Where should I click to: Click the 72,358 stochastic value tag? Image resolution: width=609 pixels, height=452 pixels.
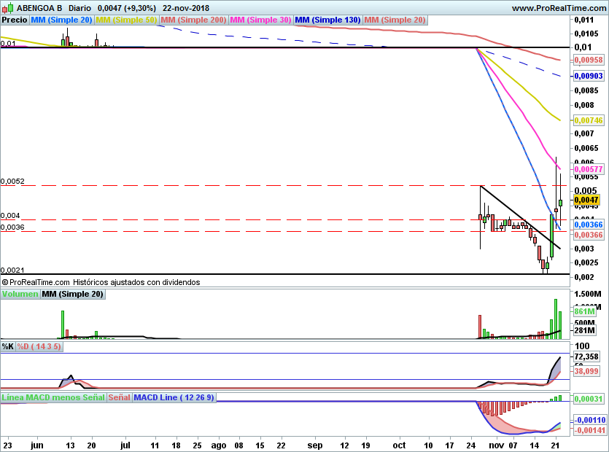tap(586, 356)
